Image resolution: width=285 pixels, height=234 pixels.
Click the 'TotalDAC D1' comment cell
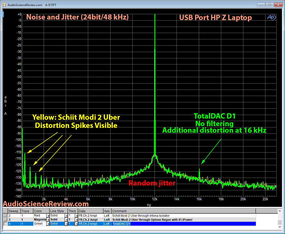coord(184,224)
